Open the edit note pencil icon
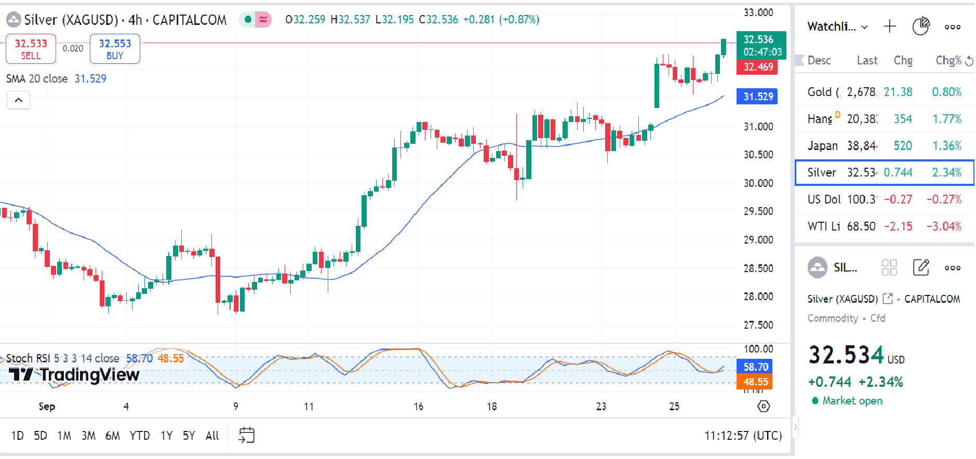This screenshot has width=976, height=459. 920,267
